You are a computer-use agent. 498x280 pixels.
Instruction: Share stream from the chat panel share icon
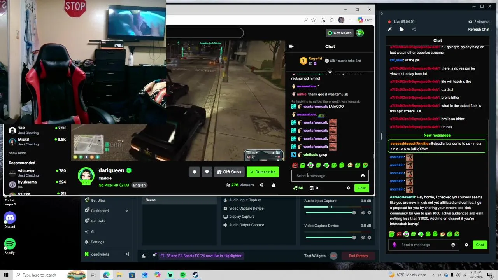[x=414, y=29]
